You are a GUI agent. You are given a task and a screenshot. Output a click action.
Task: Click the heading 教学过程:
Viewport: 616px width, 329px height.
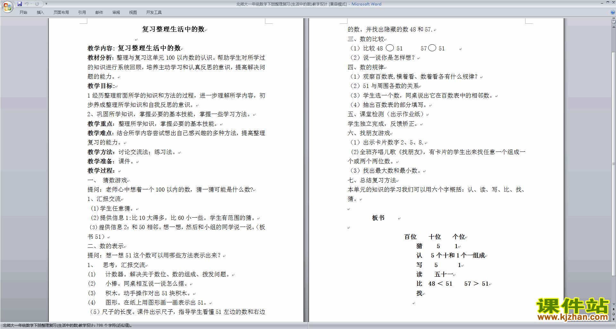(x=101, y=171)
